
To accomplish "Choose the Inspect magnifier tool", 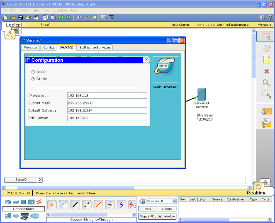I will (266, 83).
